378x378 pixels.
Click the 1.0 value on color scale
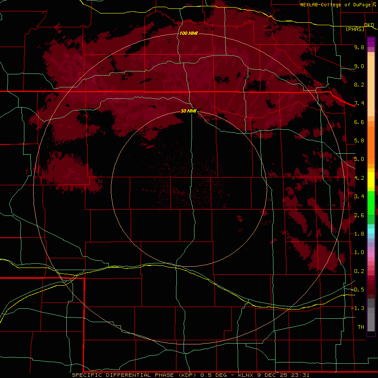click(x=359, y=252)
